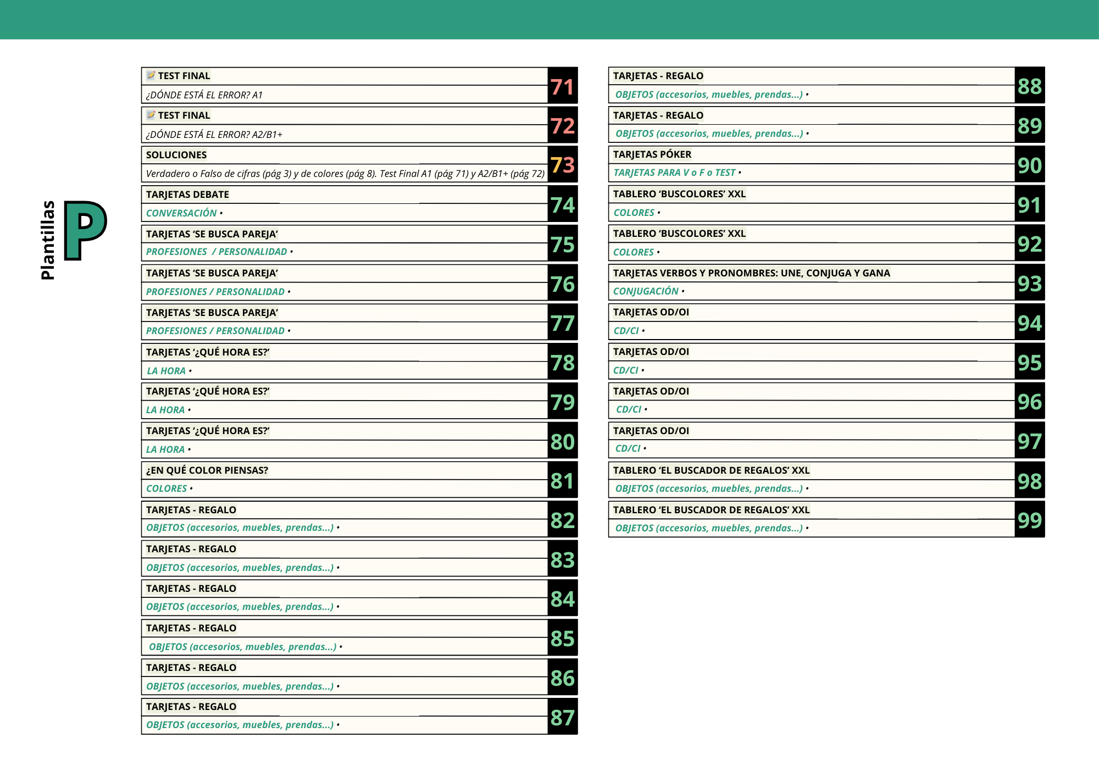Viewport: 1099px width, 777px height.
Task: Open page number 73 Soluciones
Action: click(562, 165)
